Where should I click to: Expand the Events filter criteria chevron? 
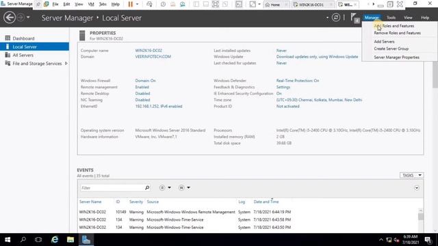point(417,188)
